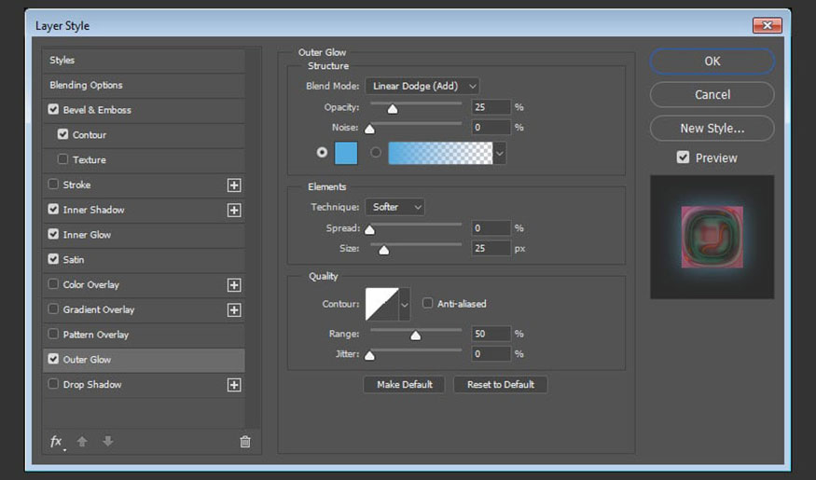Open the Technique Softer dropdown
Viewport: 816px width, 480px height.
tap(394, 207)
